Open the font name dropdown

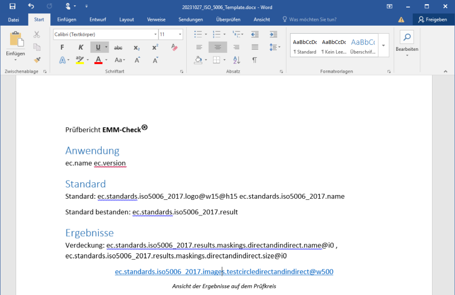click(x=155, y=34)
